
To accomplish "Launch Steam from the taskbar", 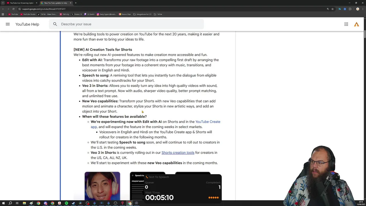I will coord(73,203).
